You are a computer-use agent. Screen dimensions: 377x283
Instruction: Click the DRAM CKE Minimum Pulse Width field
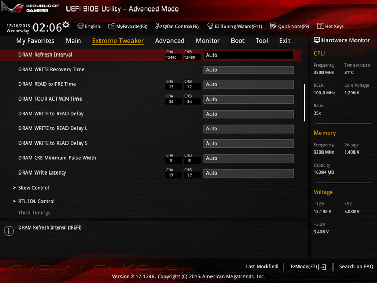click(248, 158)
